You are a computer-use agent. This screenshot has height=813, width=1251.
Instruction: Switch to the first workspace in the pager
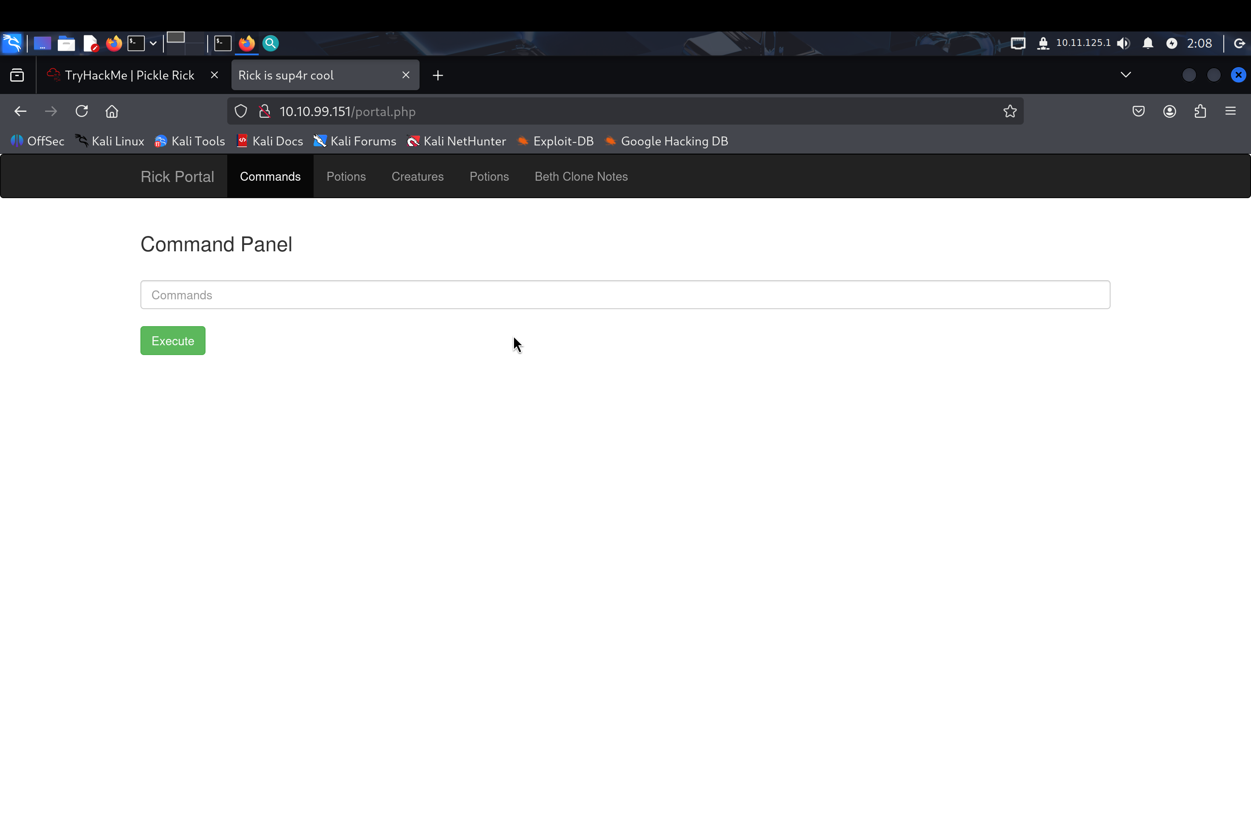(176, 37)
